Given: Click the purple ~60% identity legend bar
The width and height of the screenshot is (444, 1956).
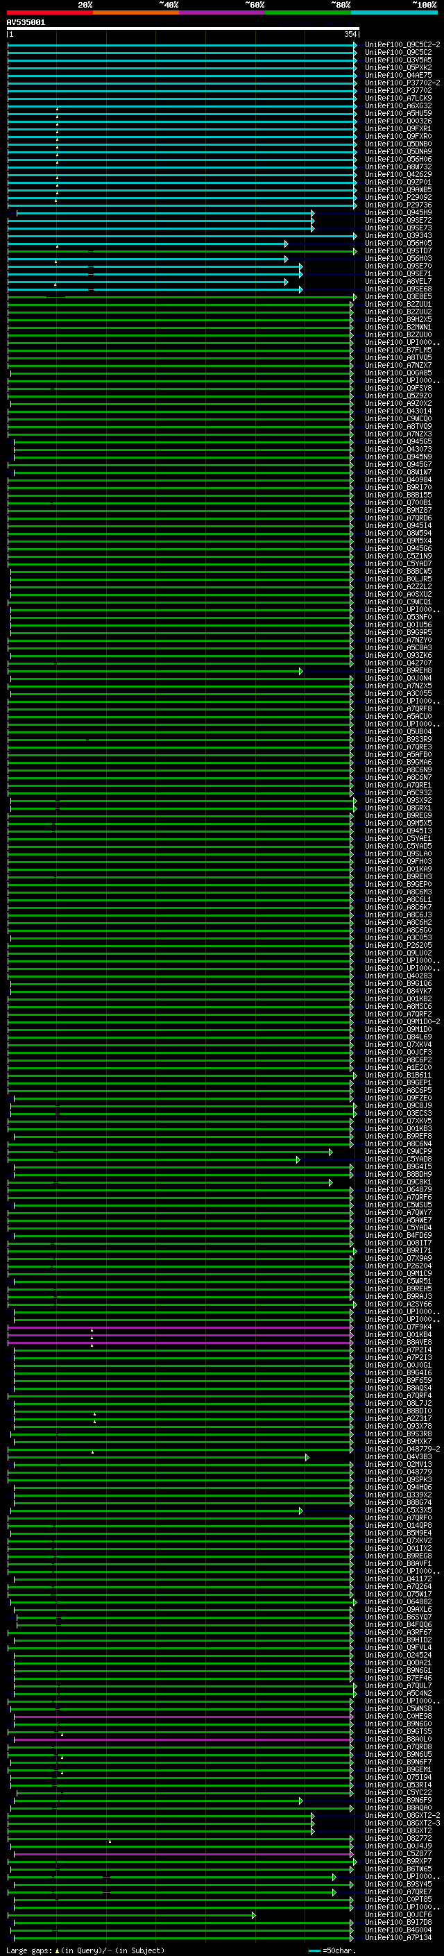Looking at the screenshot, I should (x=221, y=12).
